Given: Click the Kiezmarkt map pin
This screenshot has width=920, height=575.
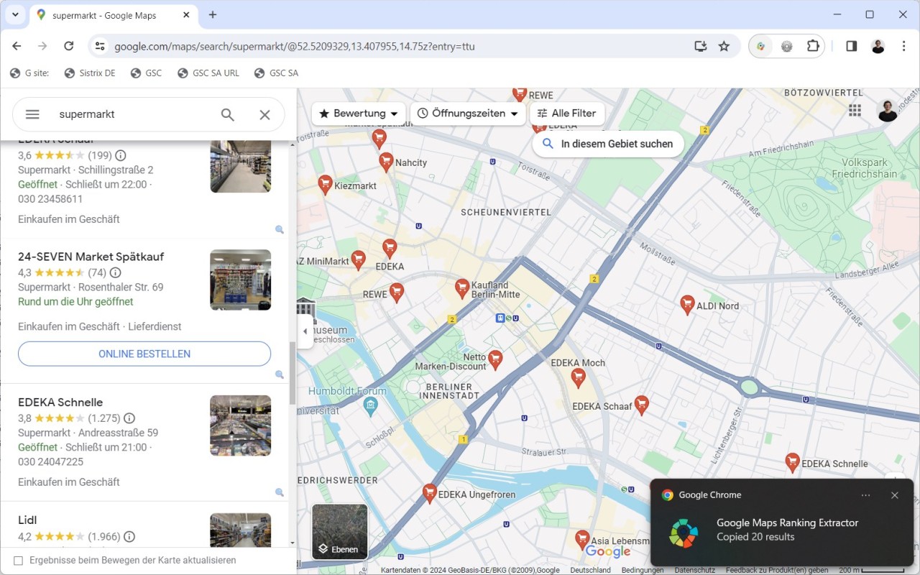Looking at the screenshot, I should click(325, 184).
